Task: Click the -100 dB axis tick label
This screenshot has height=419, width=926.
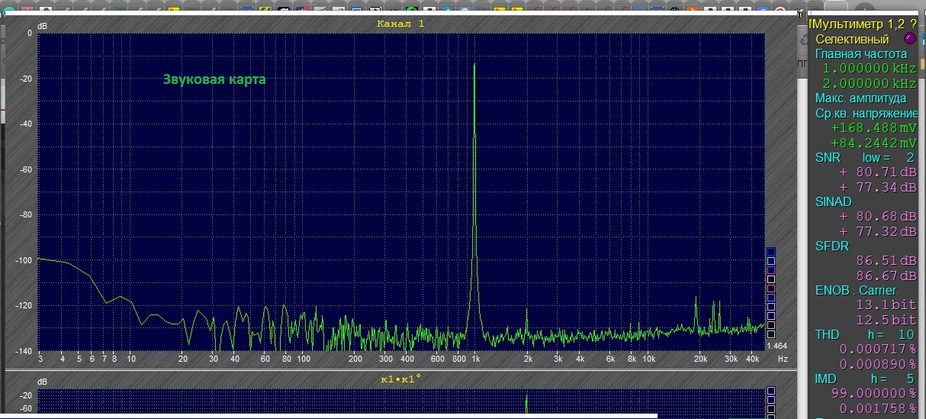Action: [x=24, y=260]
